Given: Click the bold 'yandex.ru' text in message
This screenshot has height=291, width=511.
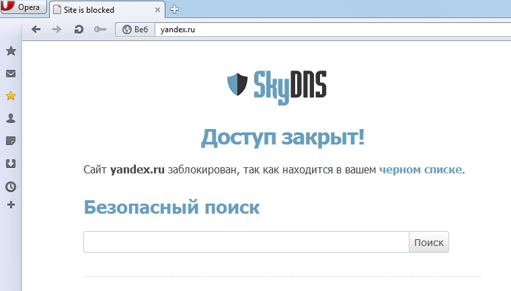Looking at the screenshot, I should pyautogui.click(x=137, y=169).
